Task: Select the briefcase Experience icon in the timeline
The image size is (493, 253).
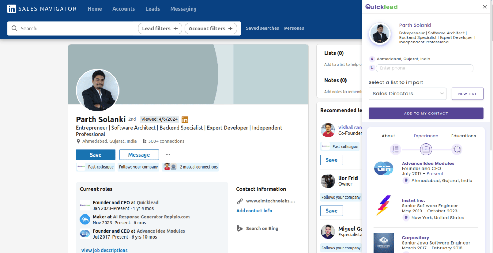Action: point(426,149)
